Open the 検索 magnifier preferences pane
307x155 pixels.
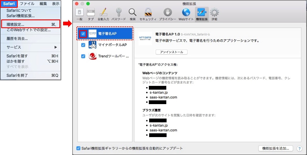(133, 14)
